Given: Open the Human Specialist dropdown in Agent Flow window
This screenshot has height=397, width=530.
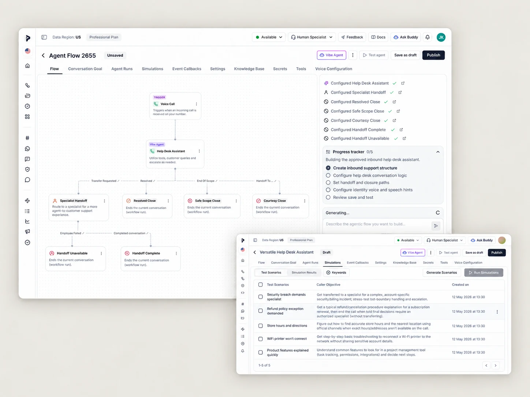Looking at the screenshot, I should click(x=312, y=37).
